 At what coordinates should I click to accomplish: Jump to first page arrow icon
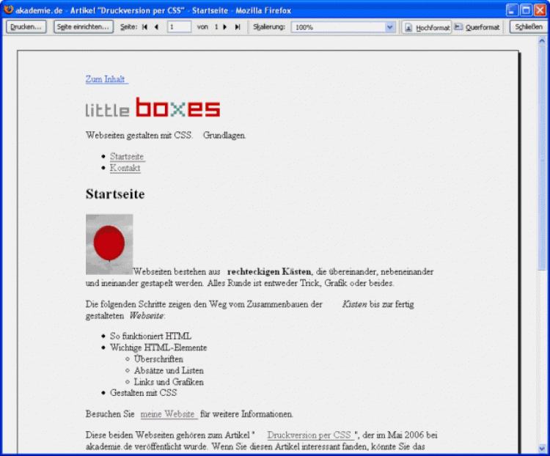(x=144, y=27)
